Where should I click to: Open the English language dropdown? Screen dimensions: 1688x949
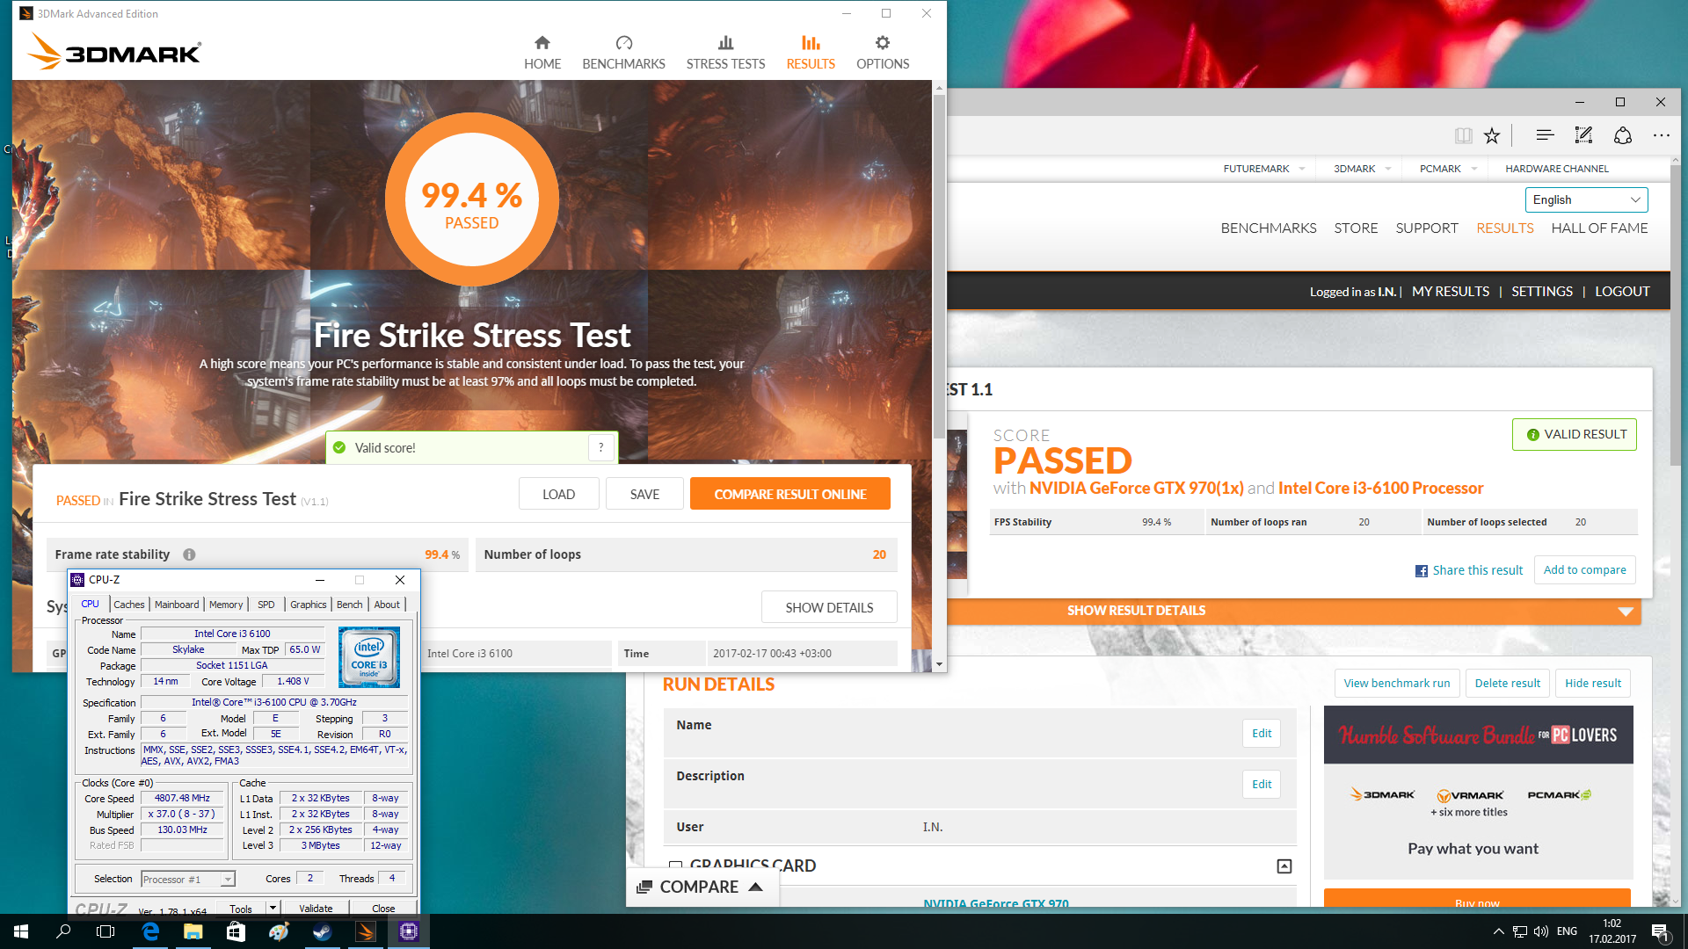coord(1586,199)
